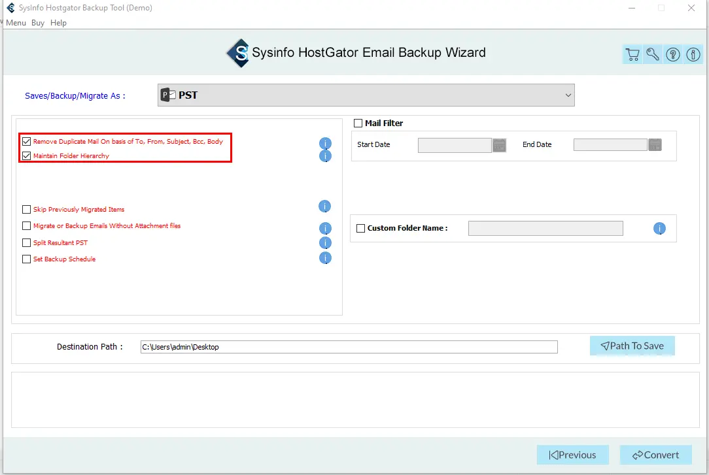Screen dimensions: 709x475
Task: Tick the Custom Folder Name checkbox
Action: pyautogui.click(x=360, y=229)
